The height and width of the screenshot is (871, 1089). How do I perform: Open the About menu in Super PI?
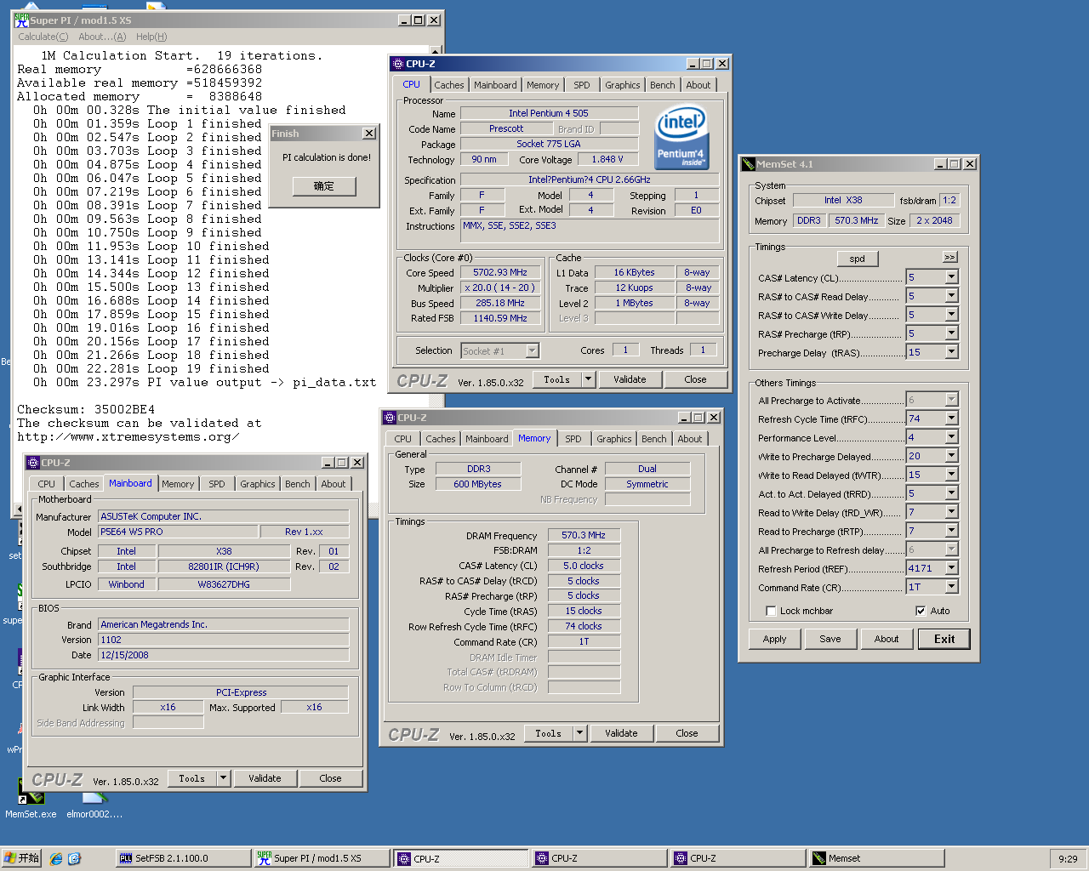[x=102, y=37]
